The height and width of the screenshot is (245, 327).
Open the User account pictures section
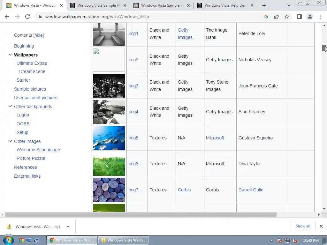click(x=36, y=98)
